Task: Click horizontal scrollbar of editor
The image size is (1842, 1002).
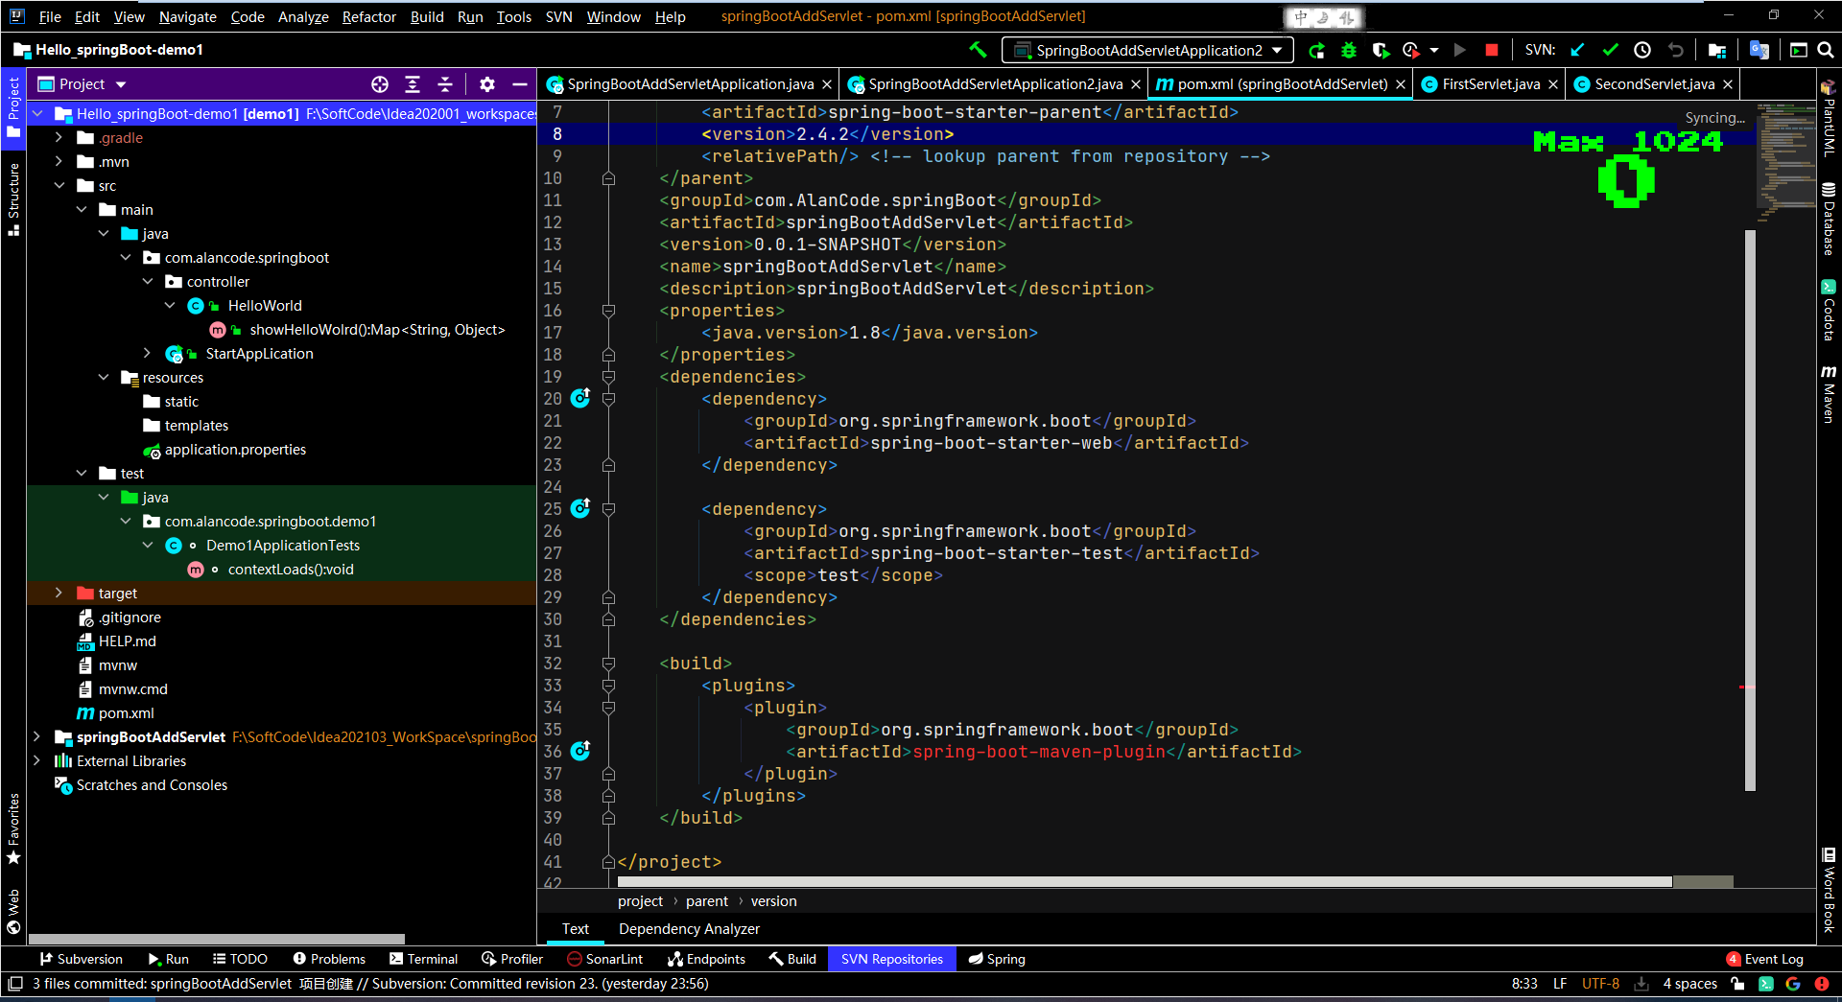Action: pyautogui.click(x=1145, y=881)
